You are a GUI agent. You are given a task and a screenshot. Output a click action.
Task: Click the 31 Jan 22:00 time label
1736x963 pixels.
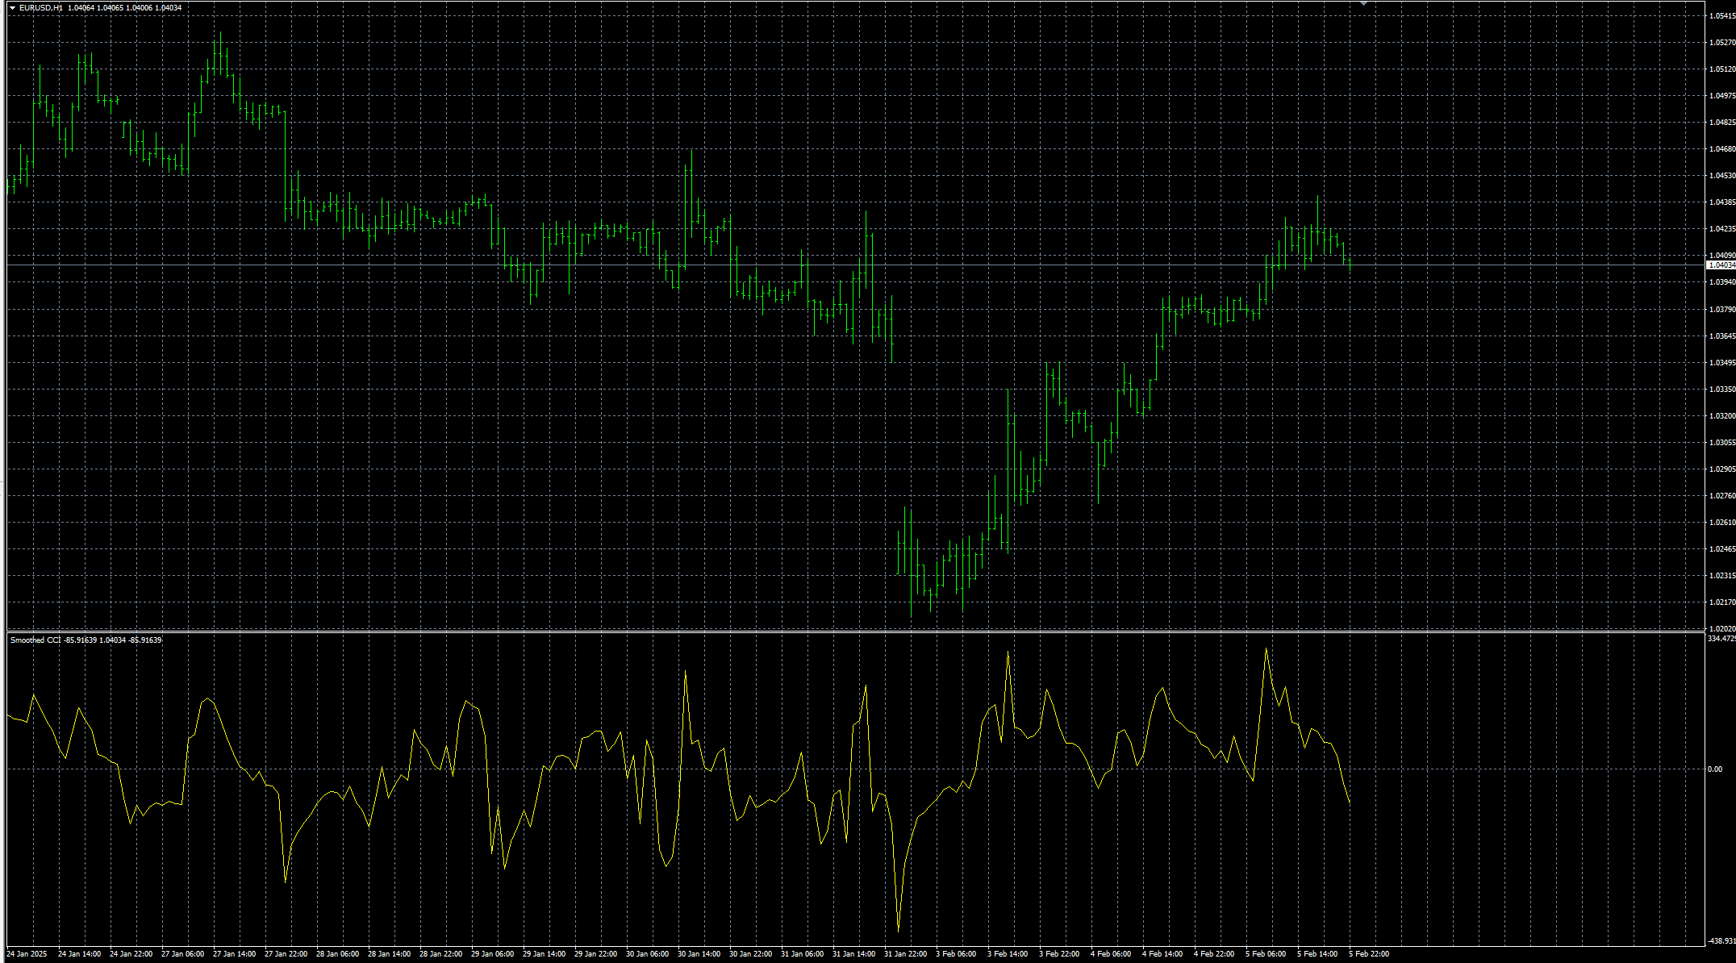[x=906, y=954]
